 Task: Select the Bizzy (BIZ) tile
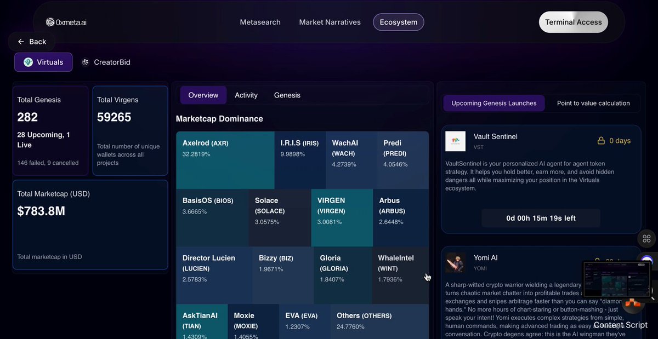pyautogui.click(x=283, y=275)
